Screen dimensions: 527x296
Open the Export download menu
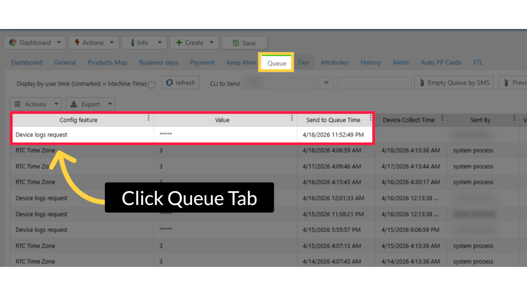(x=91, y=104)
